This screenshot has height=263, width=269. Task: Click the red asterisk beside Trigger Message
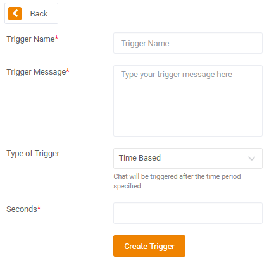68,71
